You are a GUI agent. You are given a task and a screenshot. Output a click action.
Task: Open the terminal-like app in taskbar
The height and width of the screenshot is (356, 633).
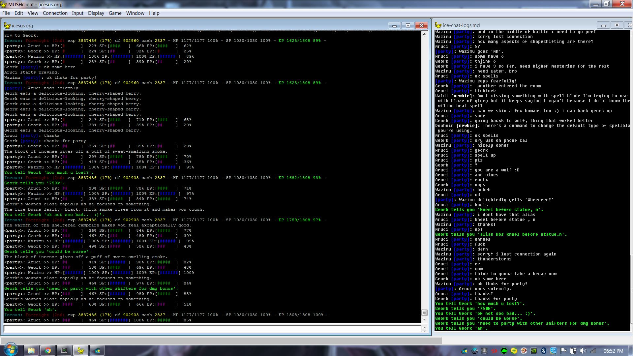pos(64,350)
